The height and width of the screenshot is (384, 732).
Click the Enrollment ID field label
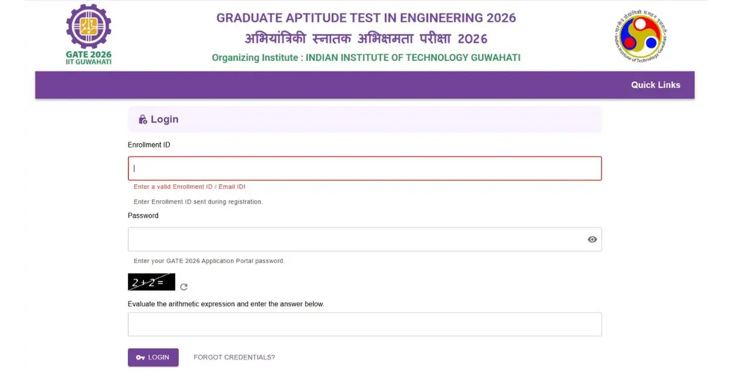tap(149, 145)
